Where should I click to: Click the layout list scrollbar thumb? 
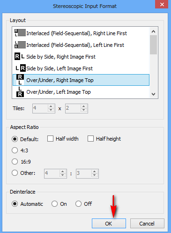pyautogui.click(x=153, y=45)
